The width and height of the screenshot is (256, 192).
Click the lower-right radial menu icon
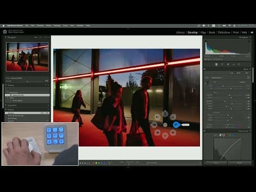click(173, 133)
